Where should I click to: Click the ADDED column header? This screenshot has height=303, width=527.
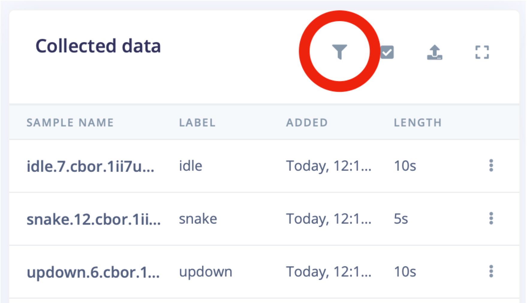[307, 122]
